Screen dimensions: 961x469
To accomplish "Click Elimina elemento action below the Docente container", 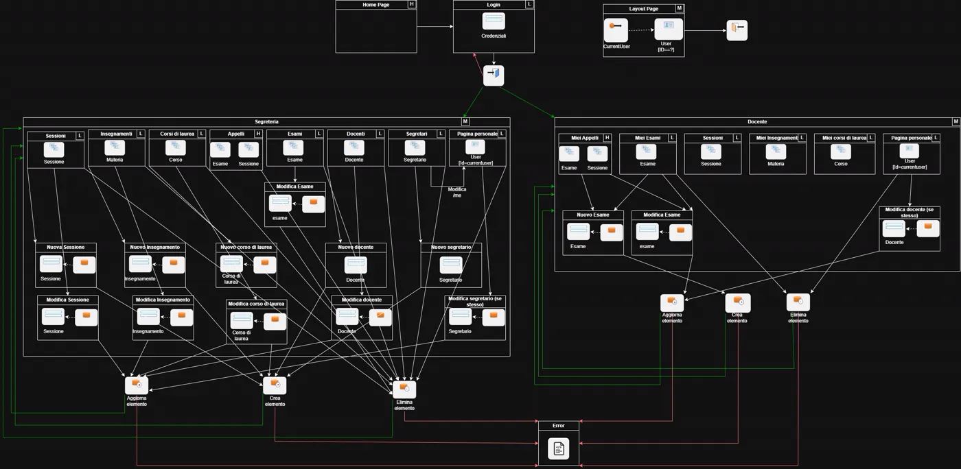I will [798, 302].
